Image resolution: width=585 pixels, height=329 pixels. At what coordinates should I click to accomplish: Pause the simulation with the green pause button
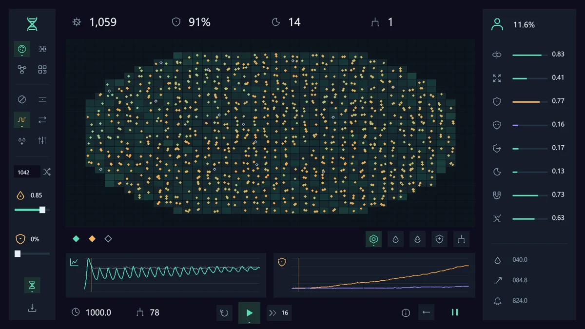click(455, 312)
